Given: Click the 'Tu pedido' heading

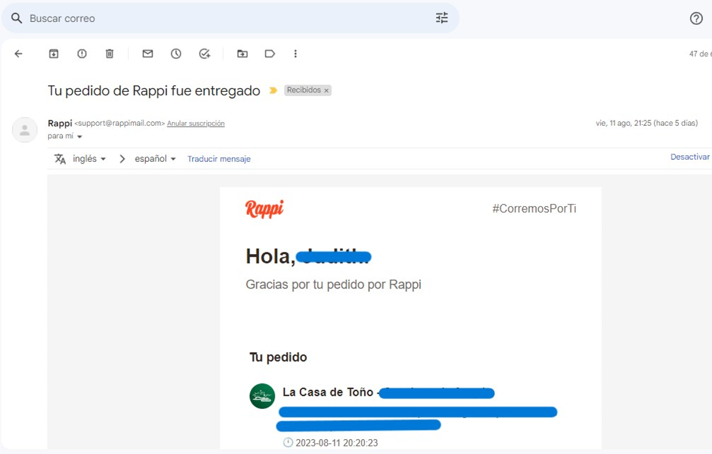Looking at the screenshot, I should pos(278,357).
